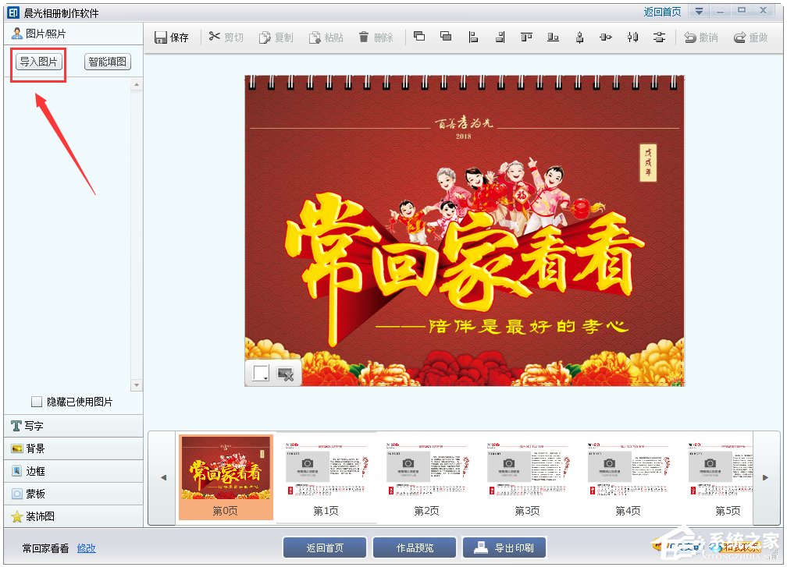Expand the thumbnail strip using the right arrow
The width and height of the screenshot is (787, 567).
[x=767, y=477]
